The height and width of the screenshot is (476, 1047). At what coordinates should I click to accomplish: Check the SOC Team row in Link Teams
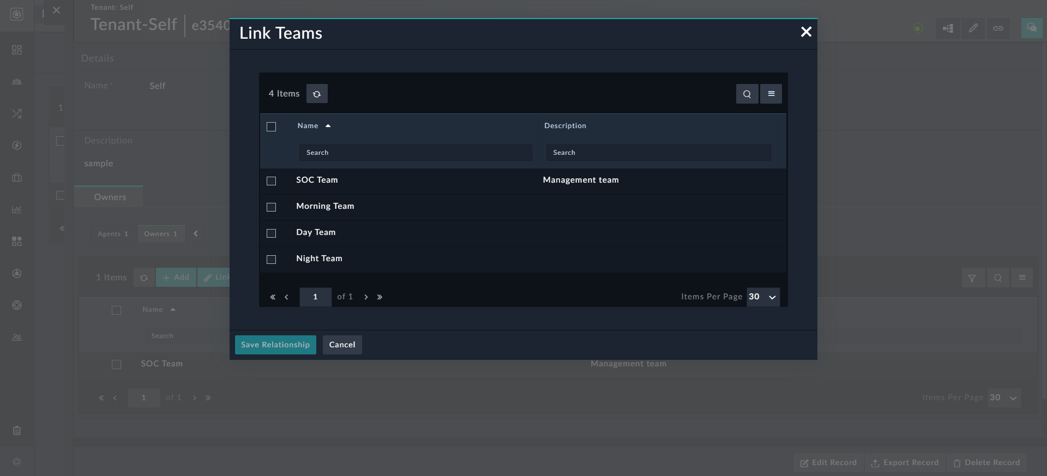(271, 181)
